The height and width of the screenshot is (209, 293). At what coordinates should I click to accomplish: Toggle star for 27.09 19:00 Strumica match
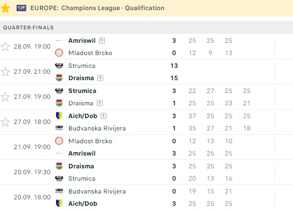(5, 97)
